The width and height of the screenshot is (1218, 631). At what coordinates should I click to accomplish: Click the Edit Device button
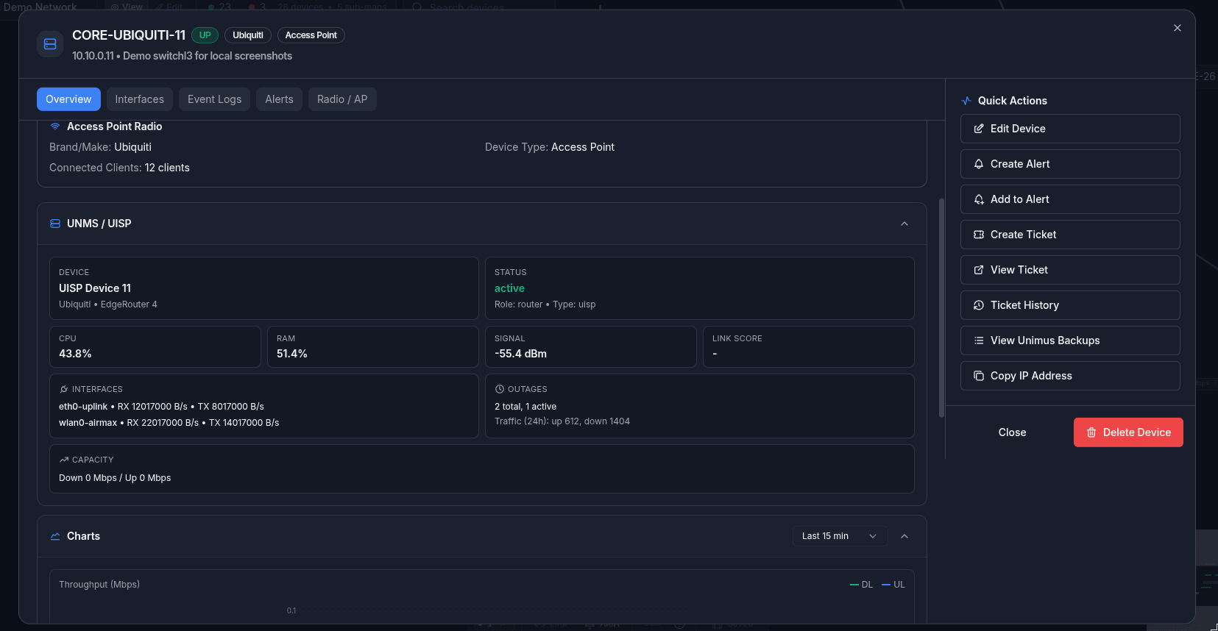1070,129
